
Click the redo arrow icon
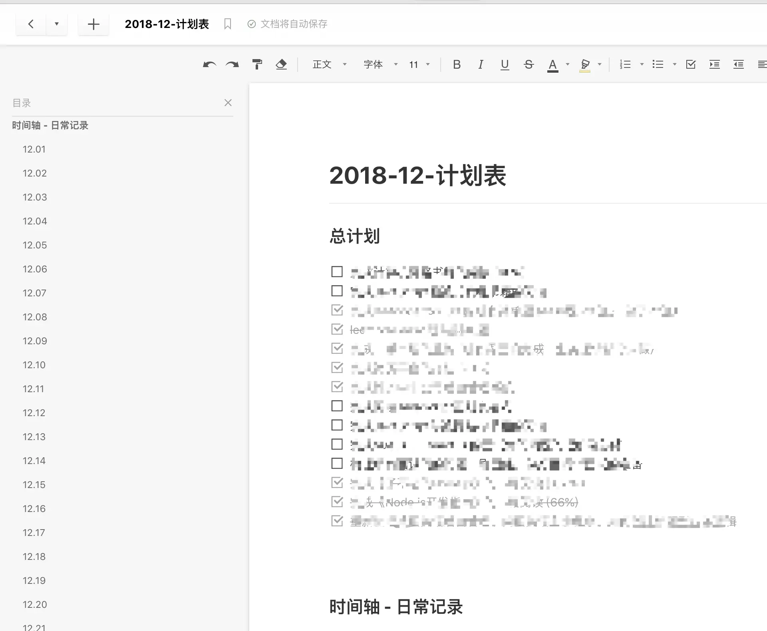(x=232, y=65)
